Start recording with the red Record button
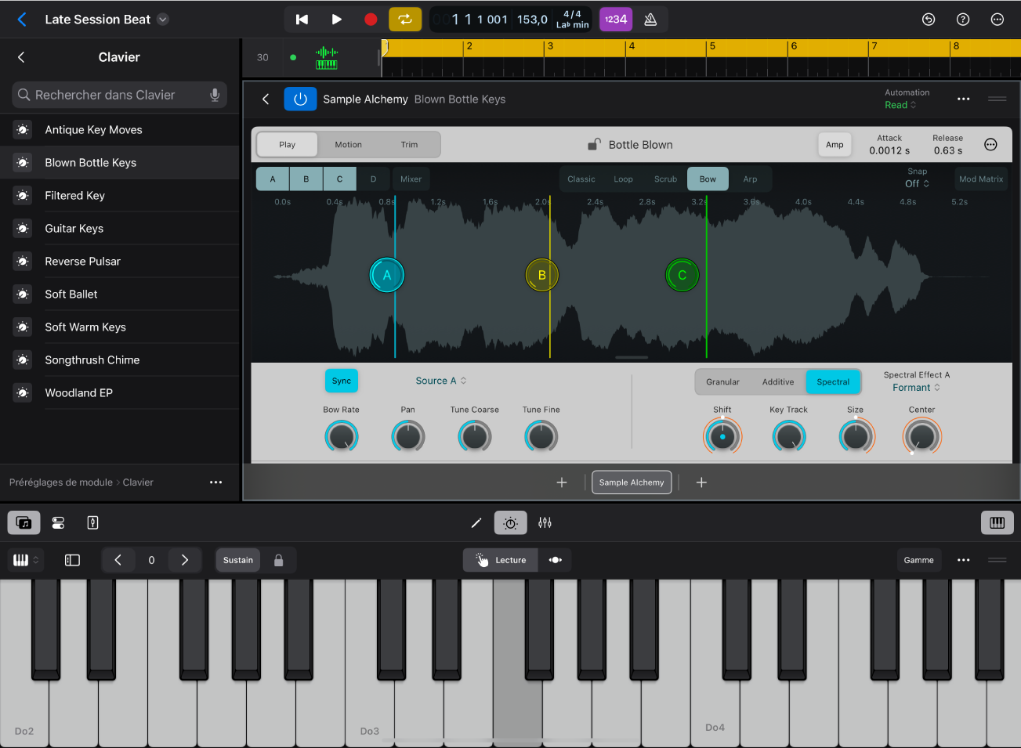 click(371, 20)
